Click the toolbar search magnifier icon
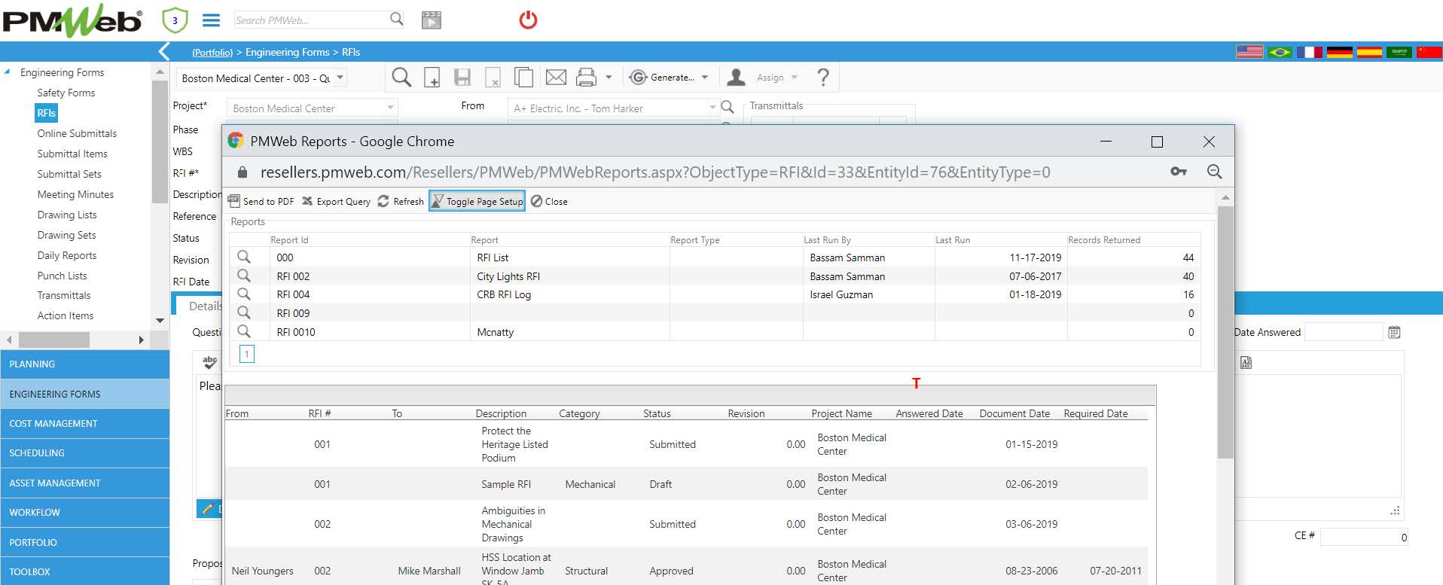The width and height of the screenshot is (1443, 585). coord(401,77)
